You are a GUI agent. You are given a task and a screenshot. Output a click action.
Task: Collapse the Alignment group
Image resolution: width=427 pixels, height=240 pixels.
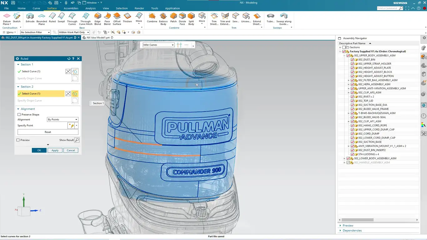tap(18, 109)
